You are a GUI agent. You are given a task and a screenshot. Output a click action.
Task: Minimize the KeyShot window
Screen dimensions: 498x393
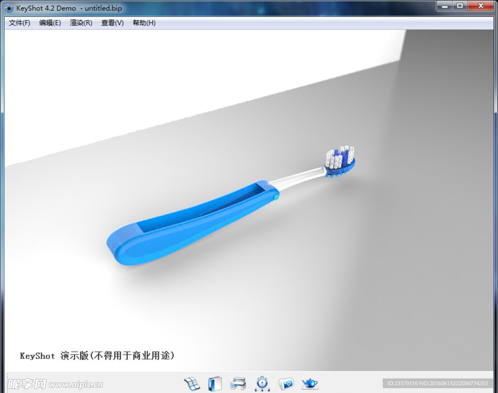click(445, 6)
